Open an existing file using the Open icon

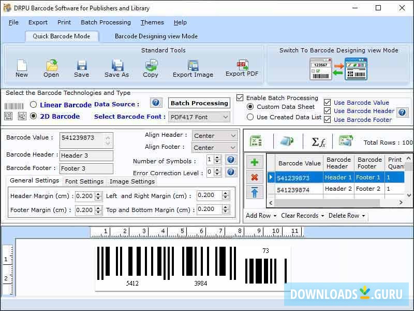pos(50,66)
